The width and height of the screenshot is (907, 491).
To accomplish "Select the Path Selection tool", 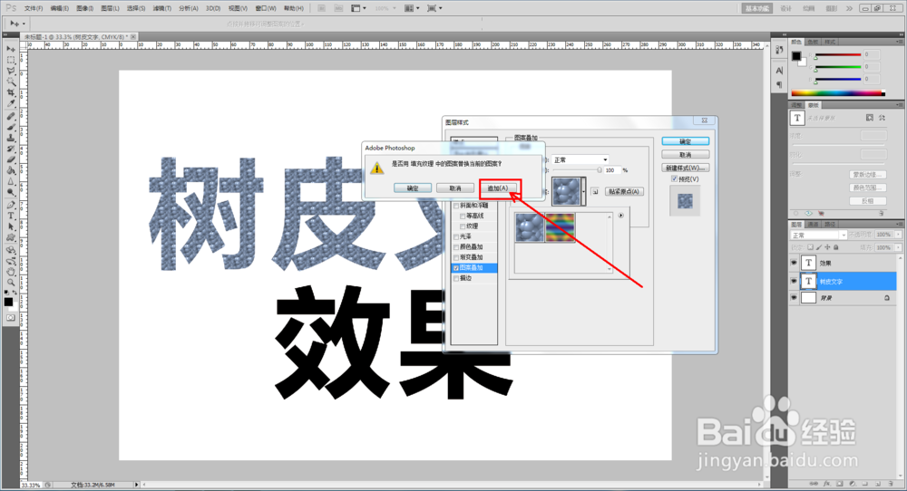I will pos(10,227).
